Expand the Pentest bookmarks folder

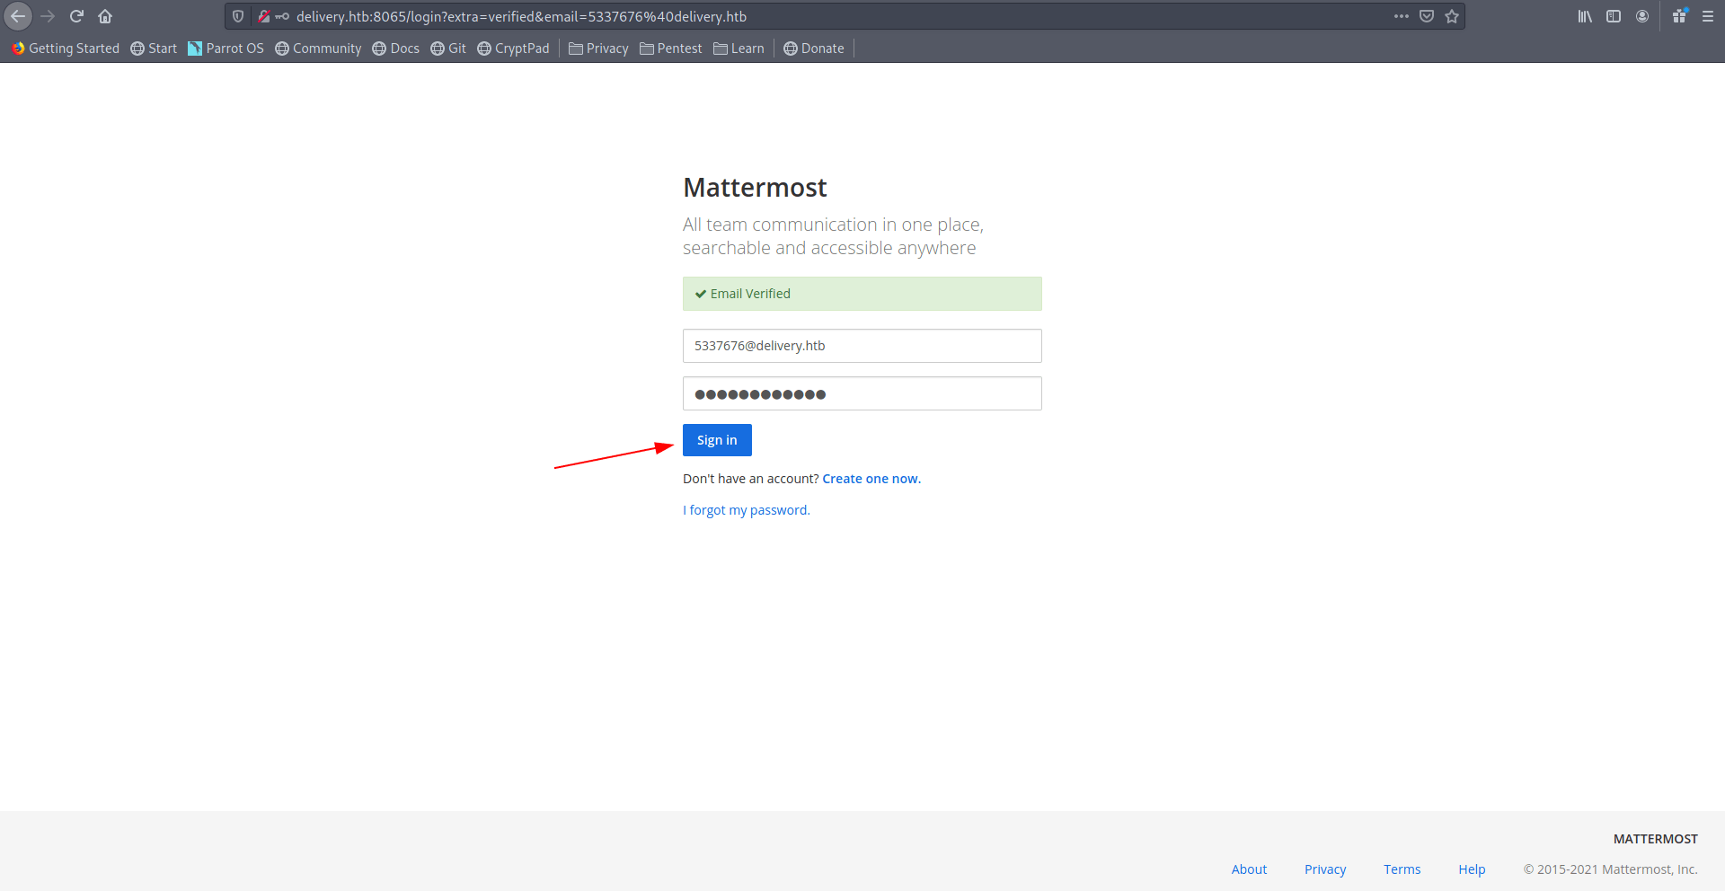(670, 49)
